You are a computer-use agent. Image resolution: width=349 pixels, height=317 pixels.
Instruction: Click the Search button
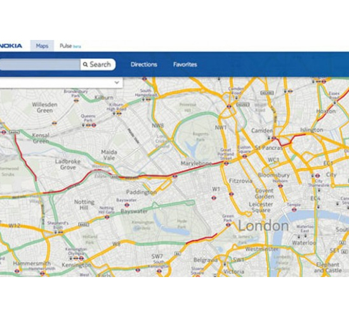(98, 65)
